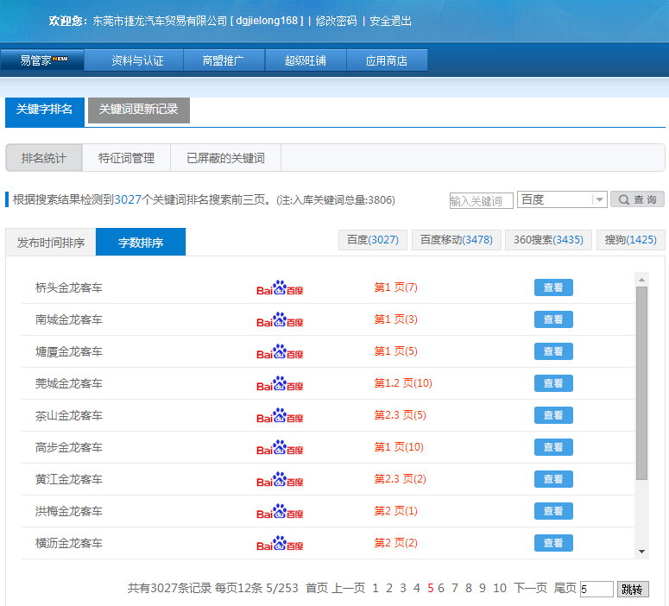Click 查看 button for 塘厦金龙客车
Image resolution: width=669 pixels, height=606 pixels.
[x=553, y=351]
